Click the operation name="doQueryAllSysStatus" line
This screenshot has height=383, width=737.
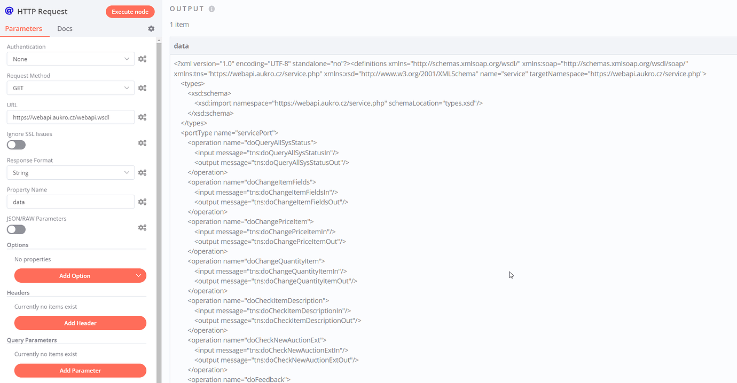(x=252, y=142)
